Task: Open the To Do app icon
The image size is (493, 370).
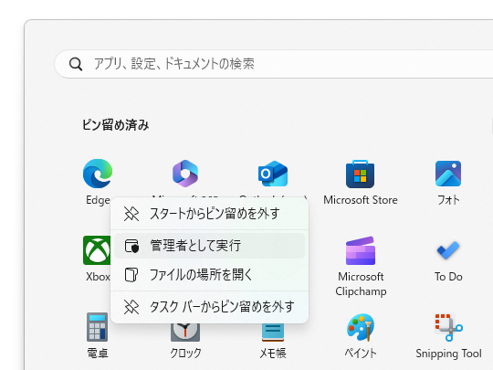Action: pos(448,250)
